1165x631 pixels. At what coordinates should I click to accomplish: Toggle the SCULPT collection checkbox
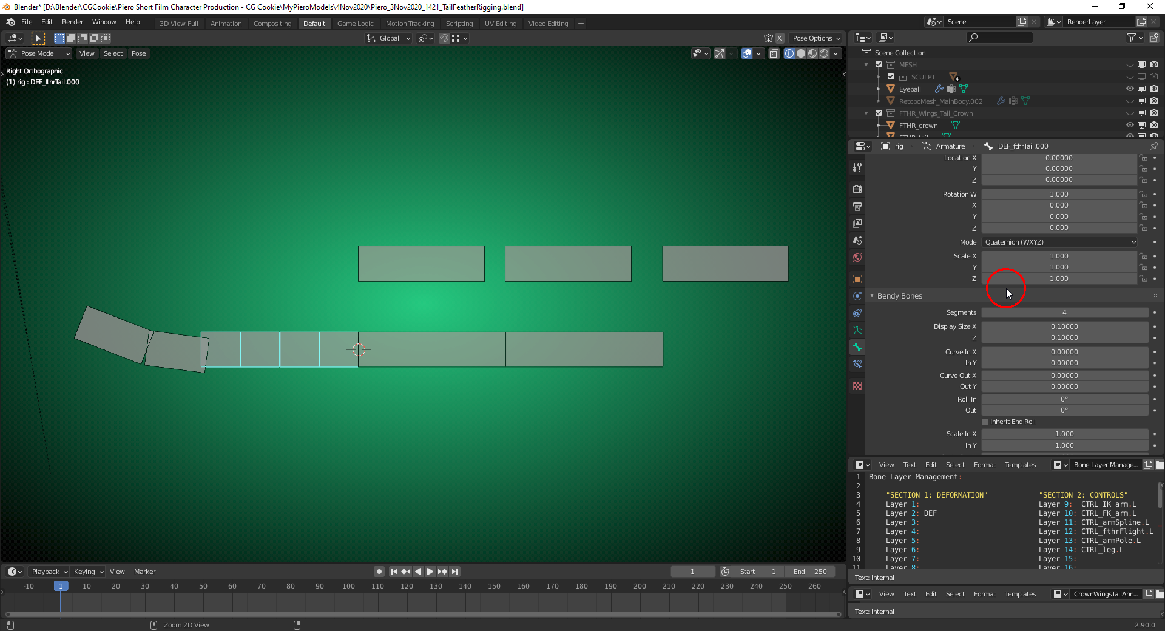pos(891,76)
